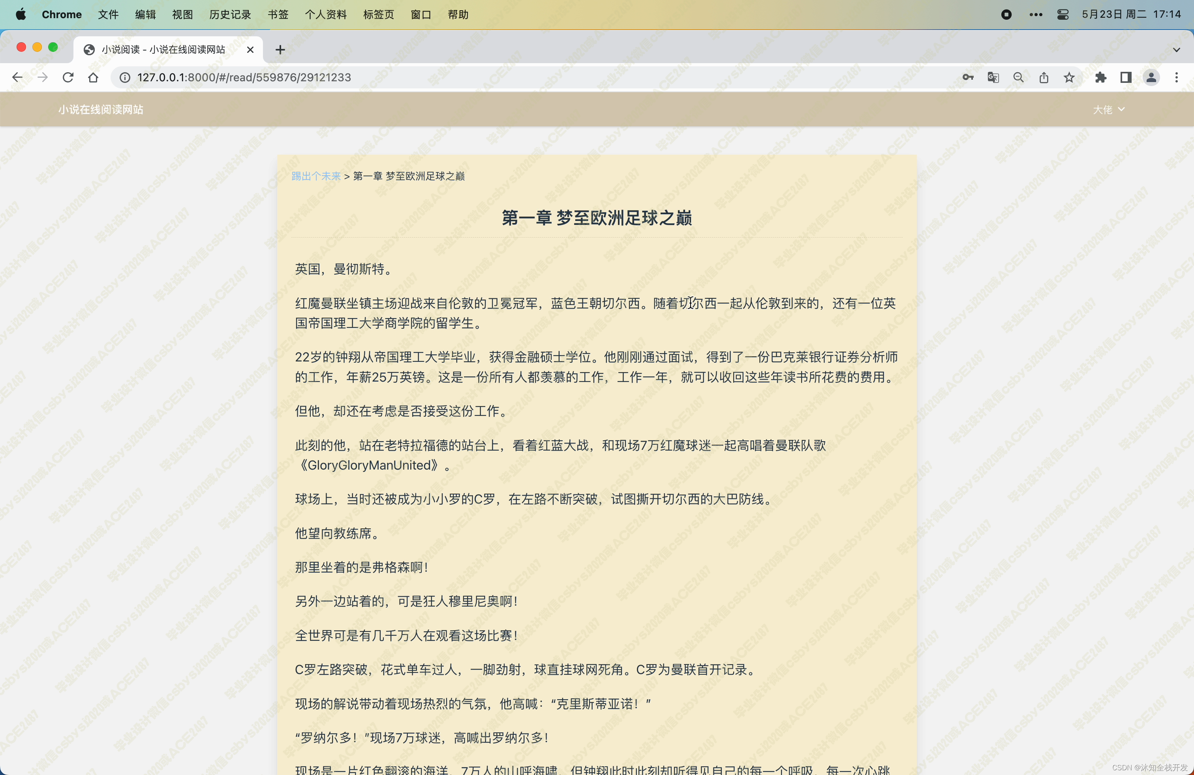Reload the current page
Viewport: 1194px width, 775px height.
[x=68, y=77]
